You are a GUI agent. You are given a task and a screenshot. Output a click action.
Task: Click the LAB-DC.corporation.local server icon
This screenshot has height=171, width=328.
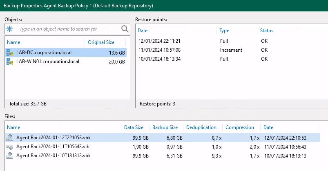click(10, 53)
